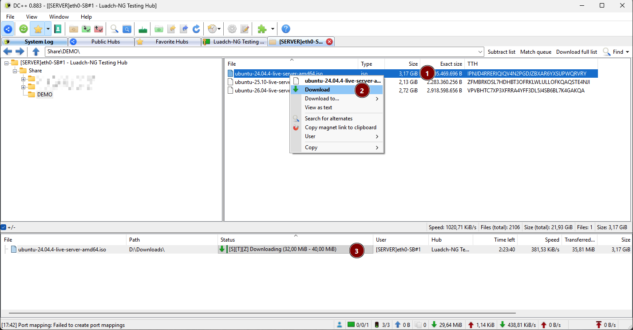Collapse the Share tree node

point(15,71)
